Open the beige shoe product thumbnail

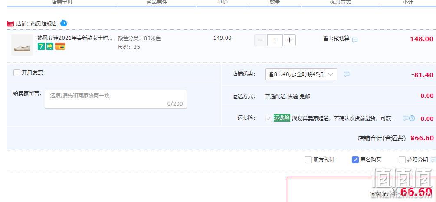22,45
